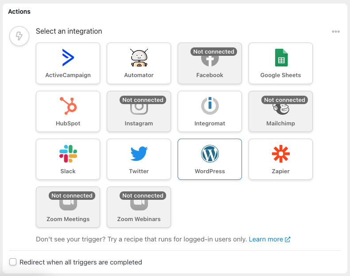Viewport: 350px width, 276px height.
Task: Open the three-dot options menu
Action: [336, 31]
